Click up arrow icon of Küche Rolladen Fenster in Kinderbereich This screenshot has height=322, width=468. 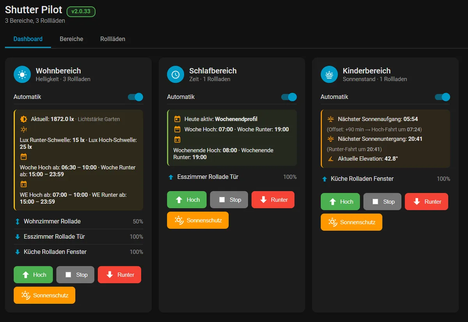[x=324, y=179]
